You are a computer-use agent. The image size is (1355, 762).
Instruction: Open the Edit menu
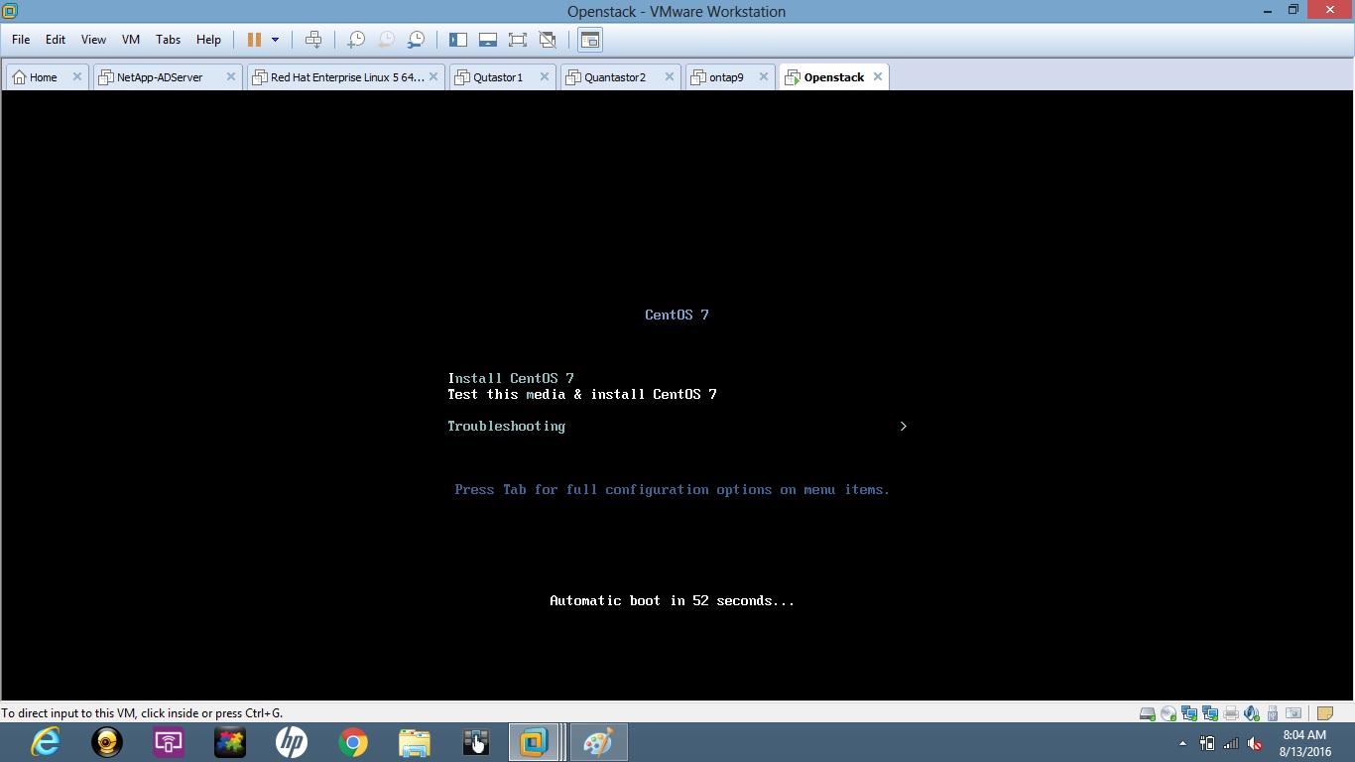tap(56, 40)
